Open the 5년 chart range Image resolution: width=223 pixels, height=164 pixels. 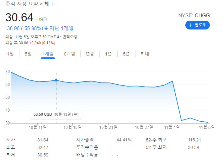[126, 54]
